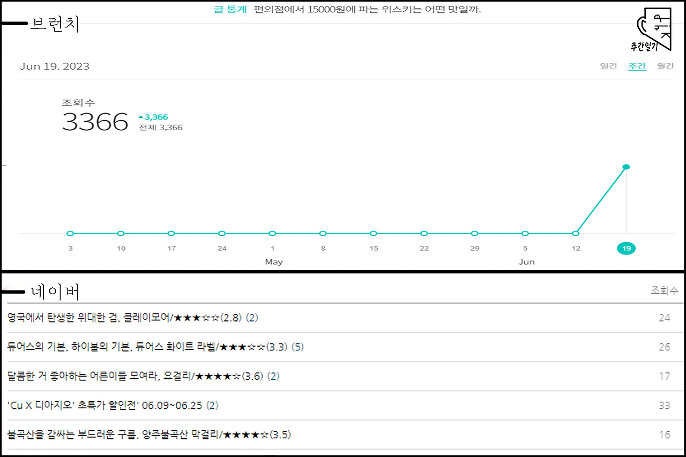Switch to the 월간 (monthly) view
This screenshot has width=686, height=457.
pyautogui.click(x=666, y=66)
